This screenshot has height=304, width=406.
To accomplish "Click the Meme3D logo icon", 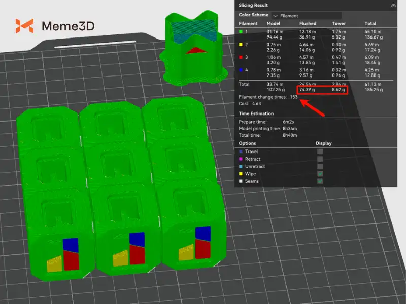I will click(24, 26).
